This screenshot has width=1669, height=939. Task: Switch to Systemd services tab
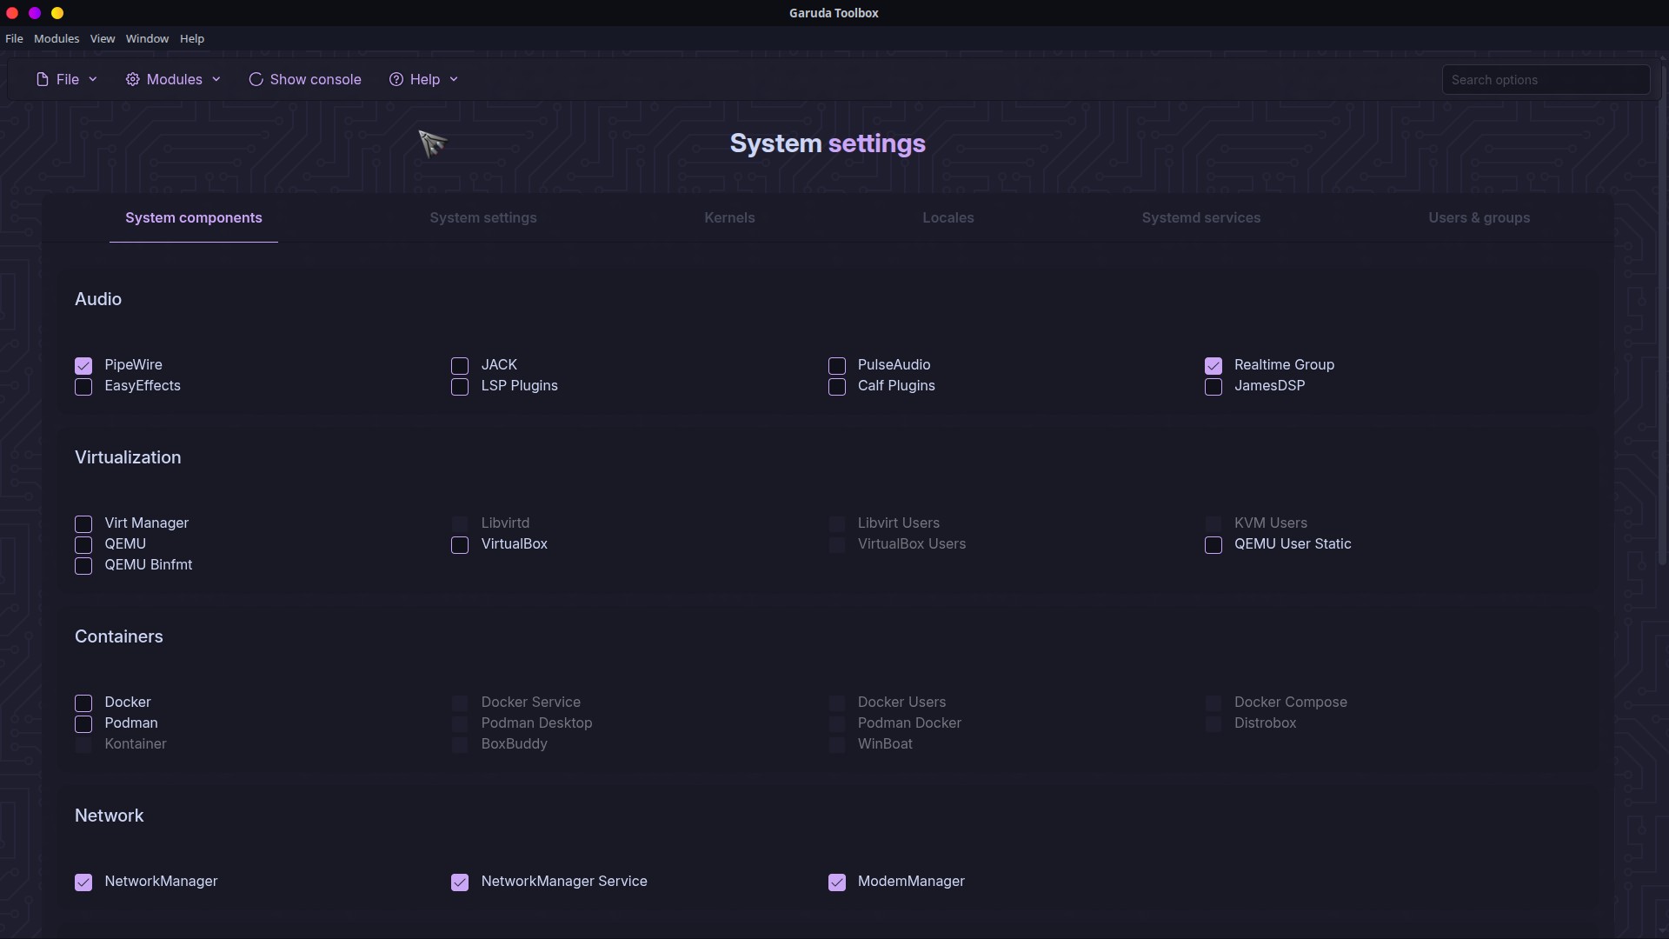tap(1201, 217)
